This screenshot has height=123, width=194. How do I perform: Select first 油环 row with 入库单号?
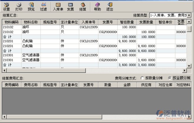point(94,27)
